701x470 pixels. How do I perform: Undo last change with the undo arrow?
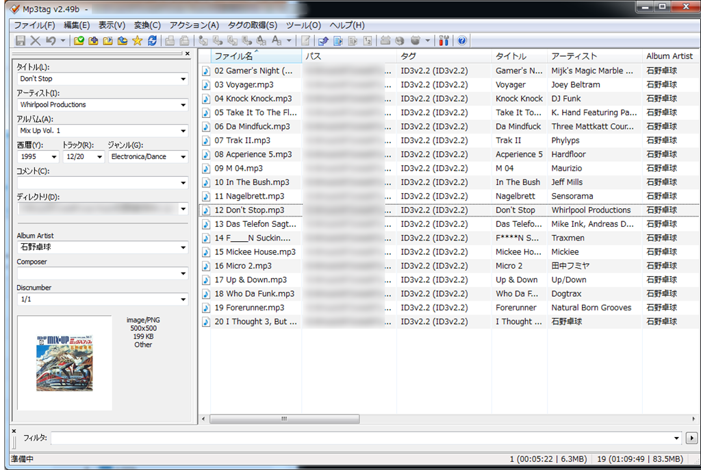click(51, 40)
